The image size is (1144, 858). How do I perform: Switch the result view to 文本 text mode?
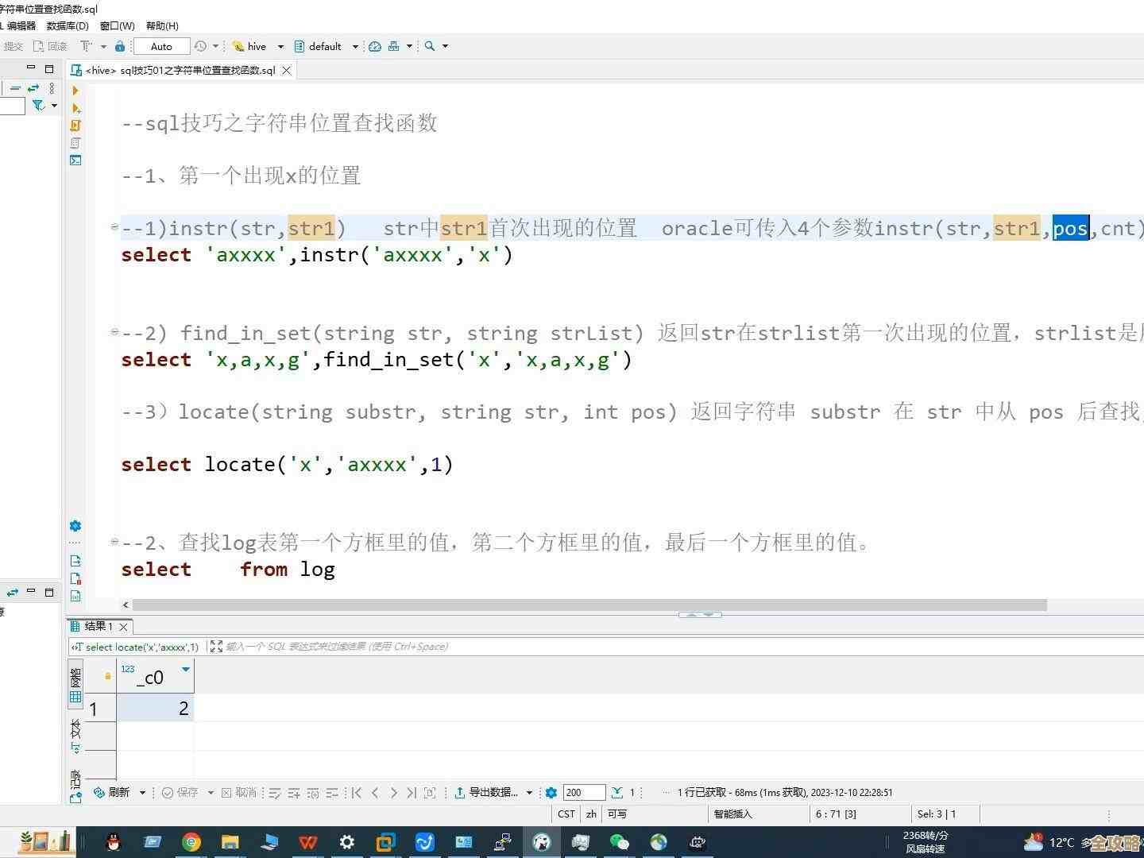(x=75, y=731)
